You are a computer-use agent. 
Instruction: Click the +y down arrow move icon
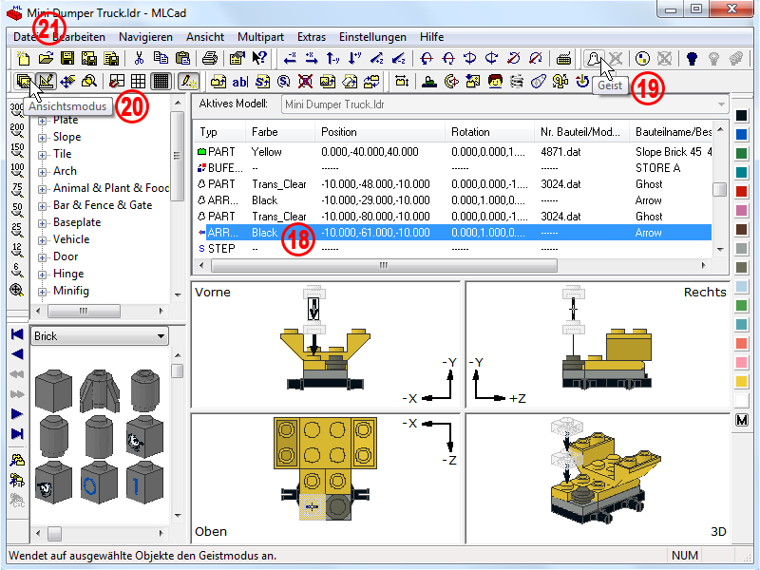pyautogui.click(x=354, y=59)
